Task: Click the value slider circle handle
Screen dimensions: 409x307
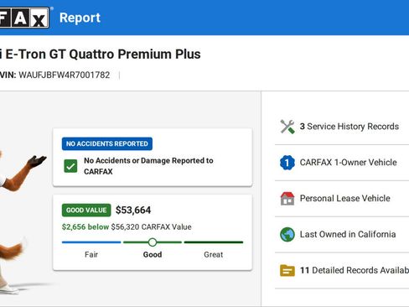Action: pos(153,242)
